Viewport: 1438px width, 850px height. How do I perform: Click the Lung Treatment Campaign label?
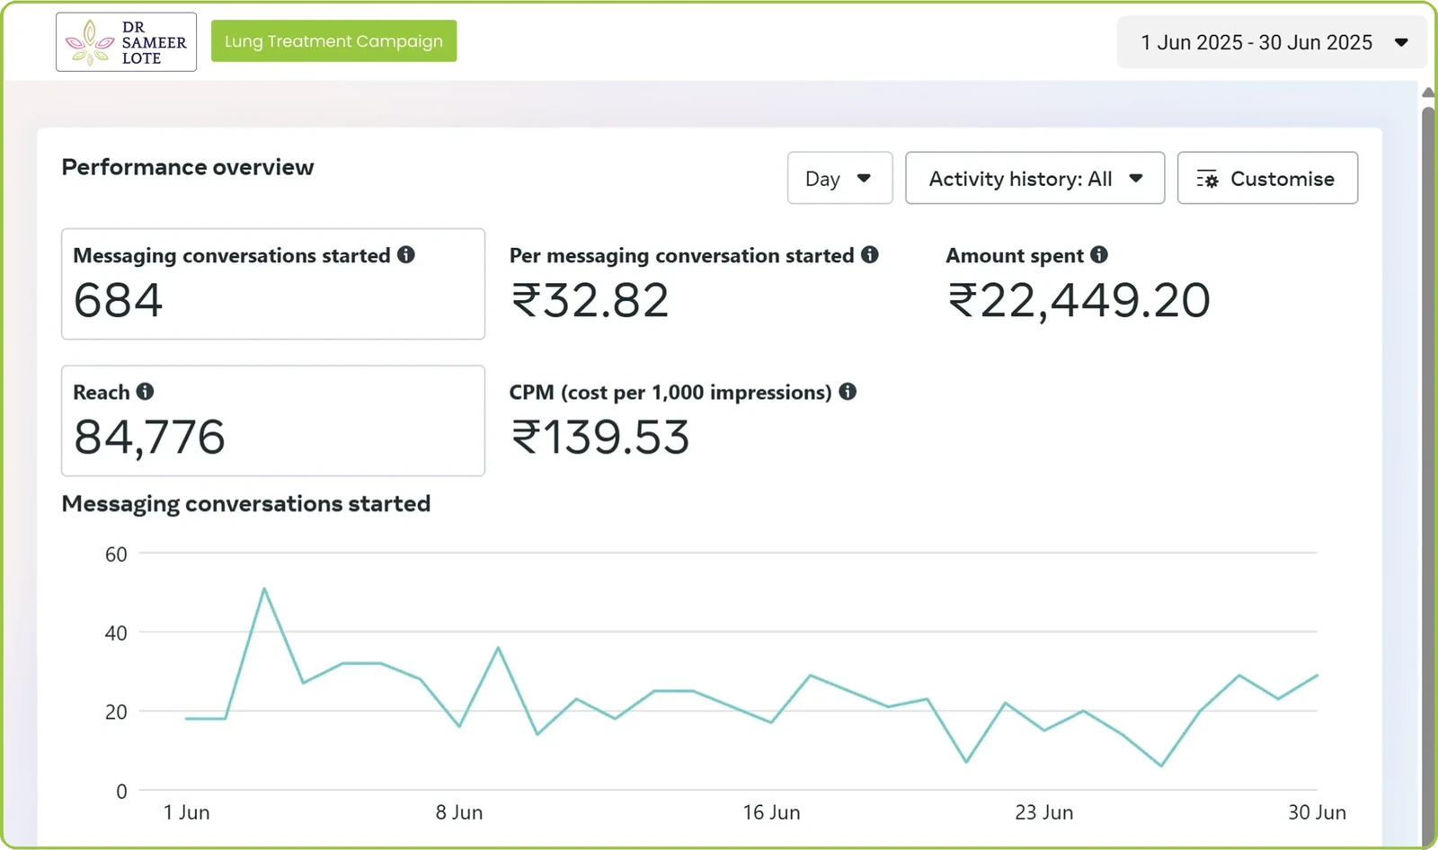(333, 41)
